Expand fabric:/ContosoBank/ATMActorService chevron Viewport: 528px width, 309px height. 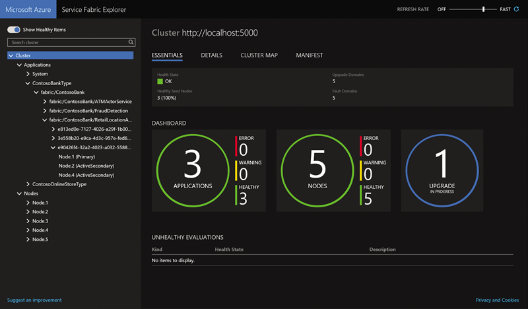tap(45, 102)
